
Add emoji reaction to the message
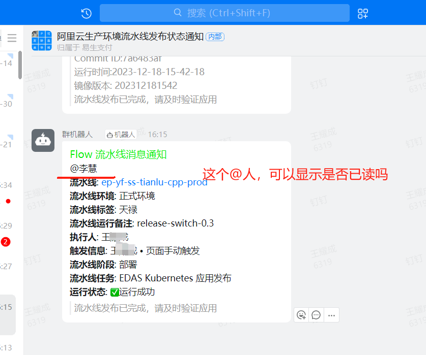301,315
